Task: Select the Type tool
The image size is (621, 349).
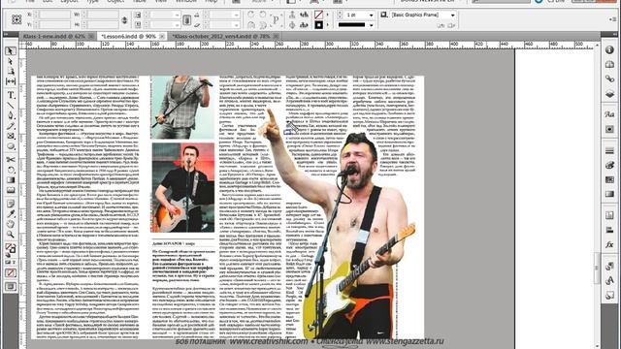Action: [x=11, y=95]
